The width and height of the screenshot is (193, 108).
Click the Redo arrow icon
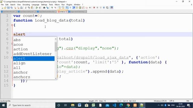[40, 7]
